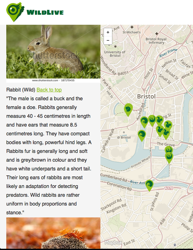Screen dimensions: 193x250
Task: Click the Princes Wharf label
Action: click(141, 162)
